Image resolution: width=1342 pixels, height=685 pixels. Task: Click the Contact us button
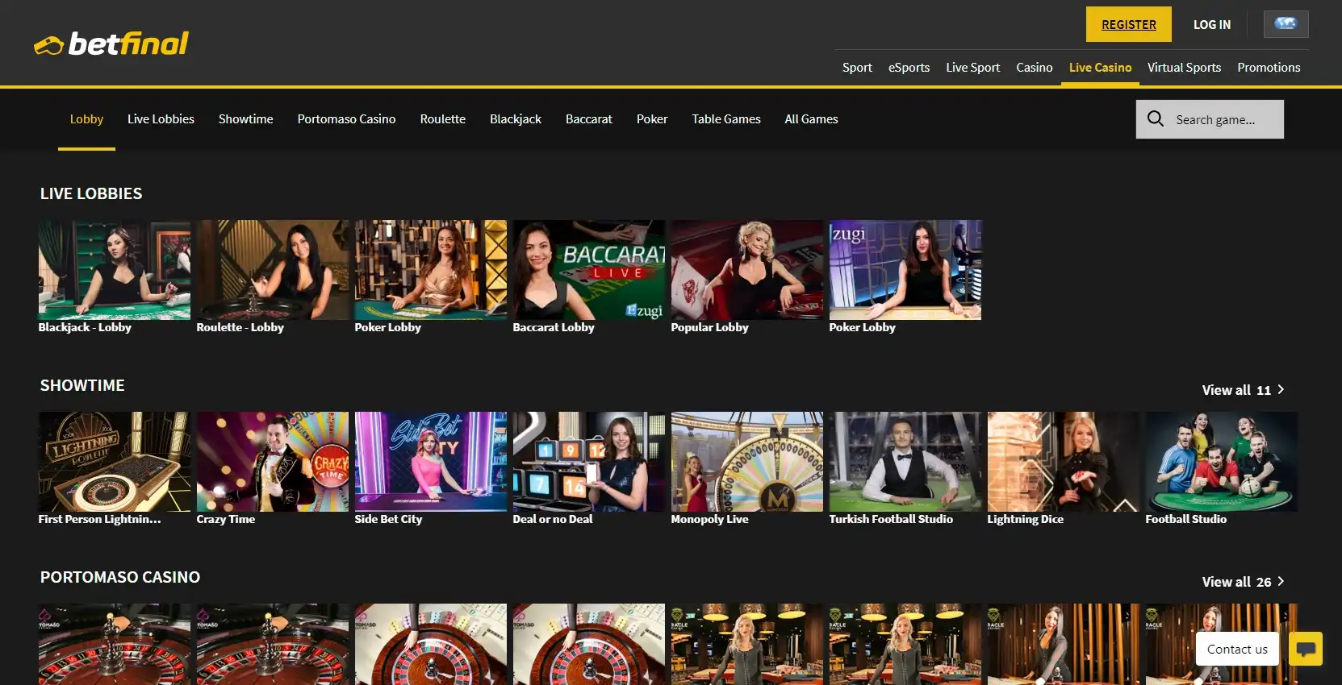pos(1236,649)
